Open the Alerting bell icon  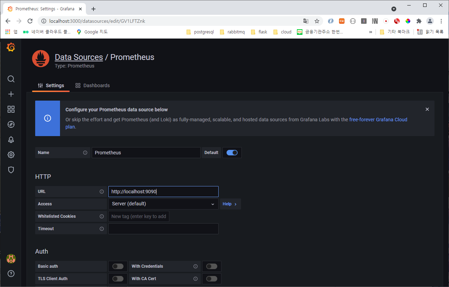[11, 140]
